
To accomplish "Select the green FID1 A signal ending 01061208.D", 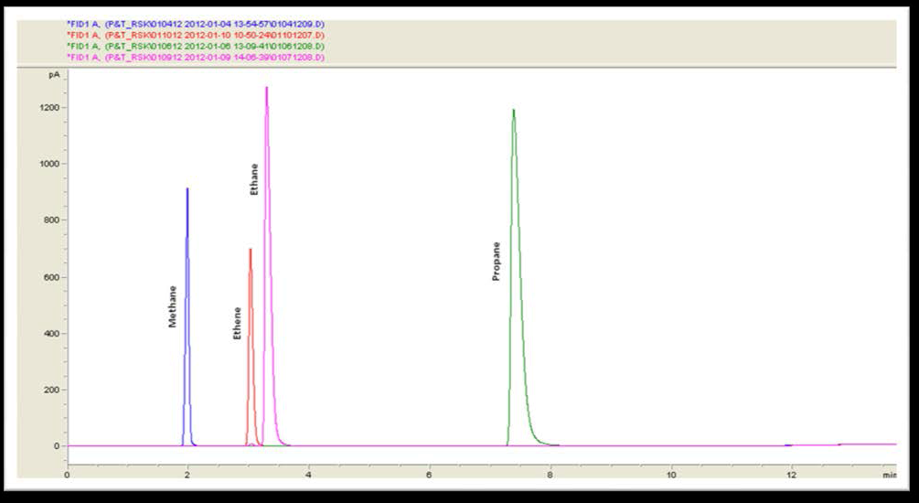I will (196, 47).
